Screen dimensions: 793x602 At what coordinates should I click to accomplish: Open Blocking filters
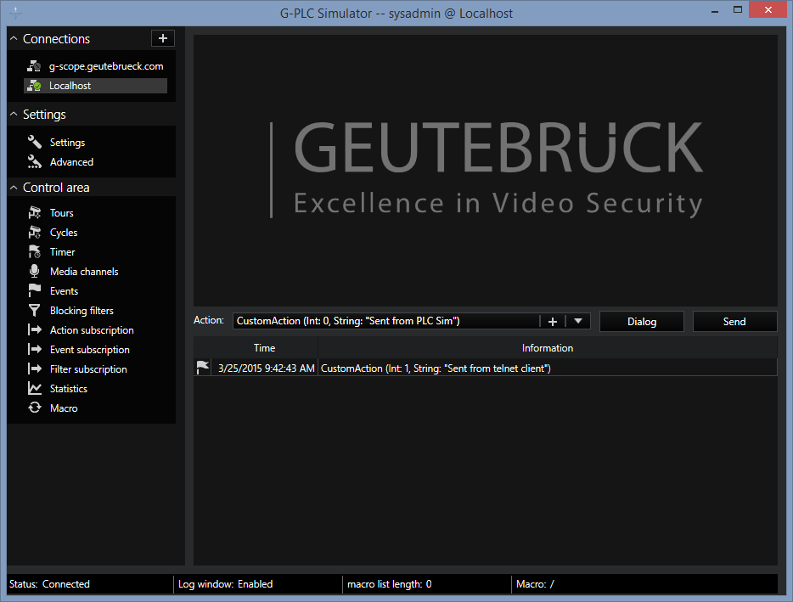pyautogui.click(x=82, y=311)
